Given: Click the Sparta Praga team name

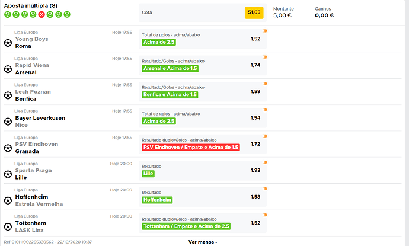Looking at the screenshot, I should (33, 170).
